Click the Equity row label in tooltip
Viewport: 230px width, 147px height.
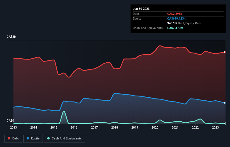point(137,18)
